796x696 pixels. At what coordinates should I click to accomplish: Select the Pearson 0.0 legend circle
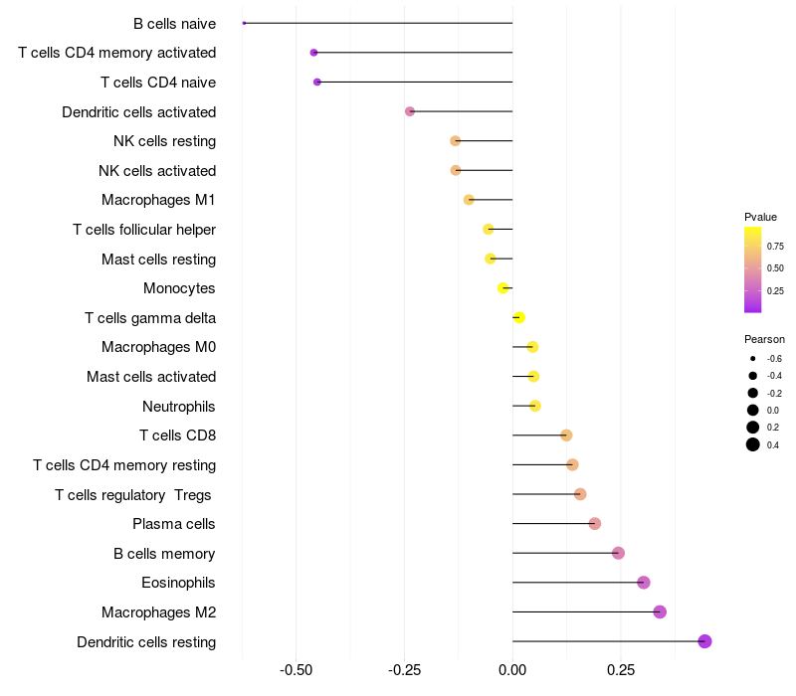(x=753, y=410)
